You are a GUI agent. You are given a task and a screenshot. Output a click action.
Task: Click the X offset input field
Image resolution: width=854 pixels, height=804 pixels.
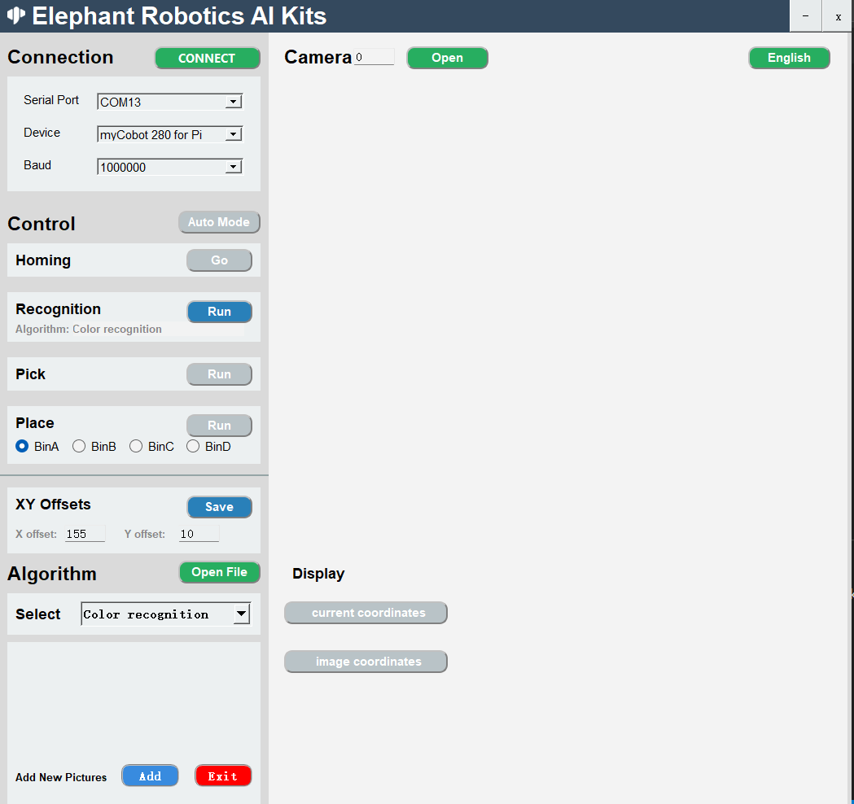point(85,534)
